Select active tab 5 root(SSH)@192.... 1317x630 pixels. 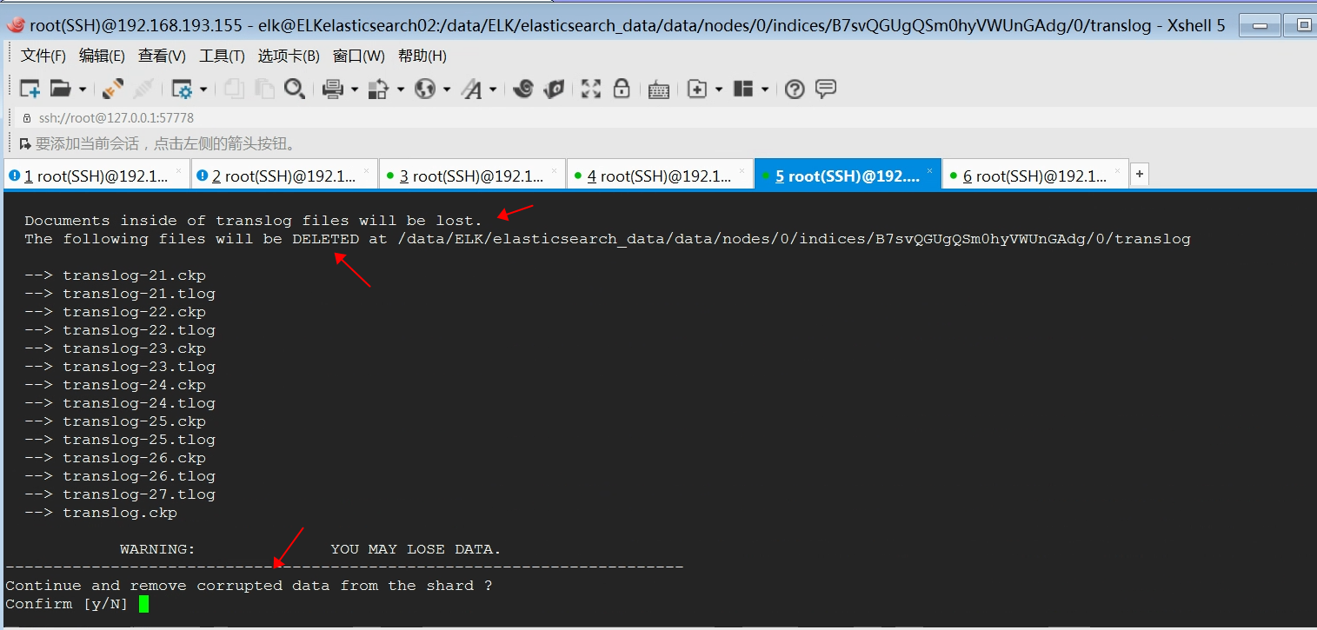(x=848, y=176)
